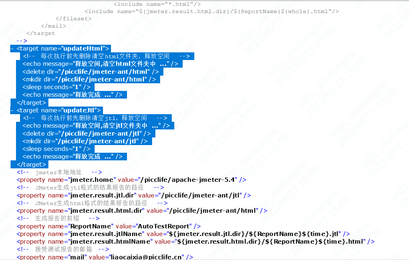
Task: Click the jmeter.home property line
Action: (131, 180)
